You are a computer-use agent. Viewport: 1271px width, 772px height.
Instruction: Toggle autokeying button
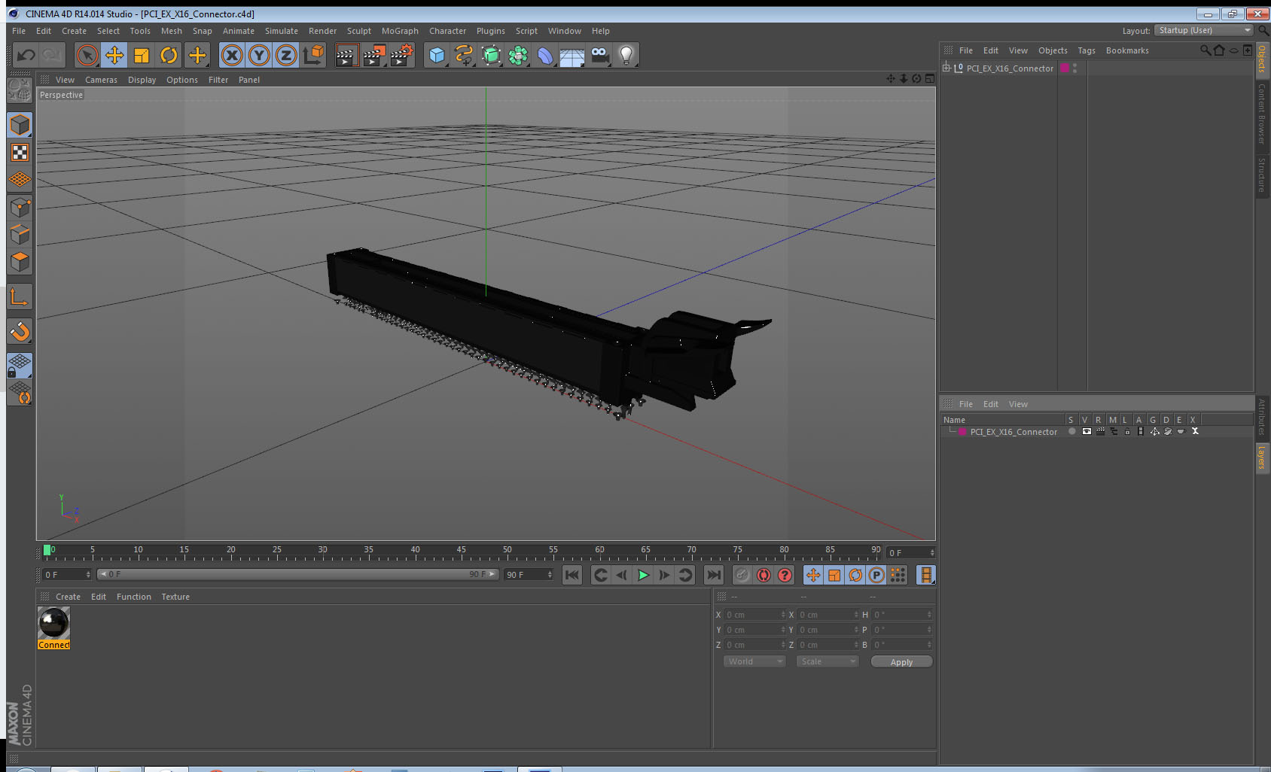[x=764, y=575]
